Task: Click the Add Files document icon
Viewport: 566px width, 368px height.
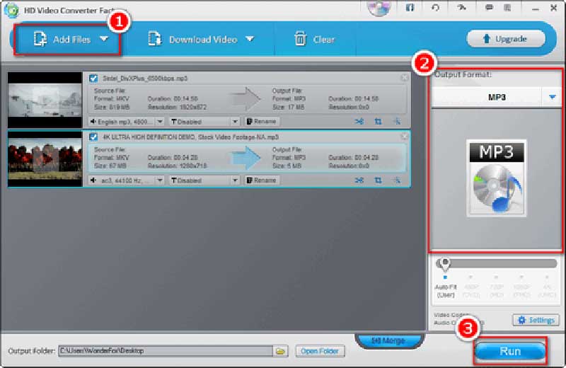Action: click(x=40, y=39)
